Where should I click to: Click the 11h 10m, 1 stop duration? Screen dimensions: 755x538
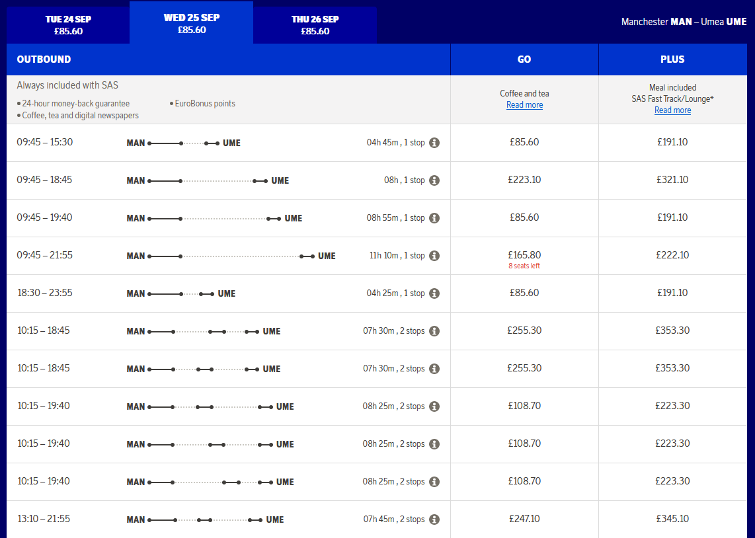tap(397, 256)
